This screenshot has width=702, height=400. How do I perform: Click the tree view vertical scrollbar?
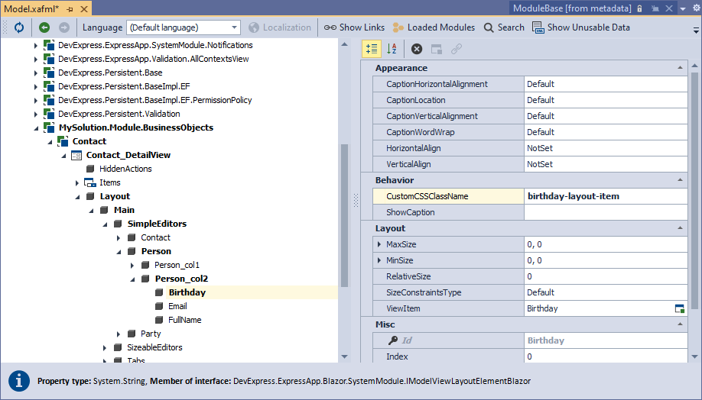(x=344, y=214)
